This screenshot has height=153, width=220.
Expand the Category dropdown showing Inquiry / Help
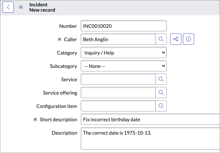[x=124, y=53]
